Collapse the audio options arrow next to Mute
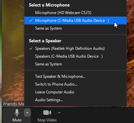Image resolution: width=134 pixels, height=123 pixels. click(27, 113)
